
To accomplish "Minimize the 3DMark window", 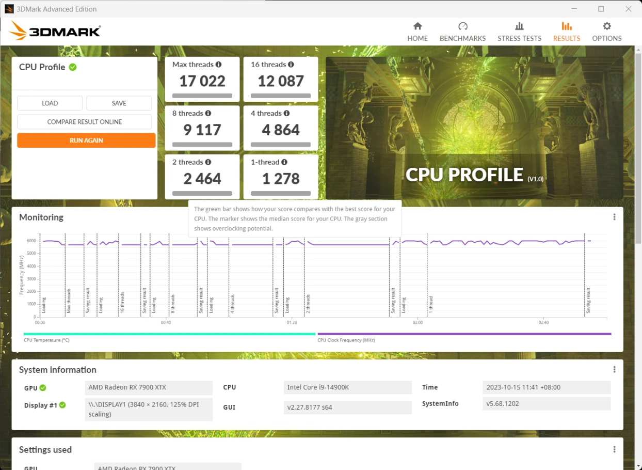I will [x=574, y=9].
